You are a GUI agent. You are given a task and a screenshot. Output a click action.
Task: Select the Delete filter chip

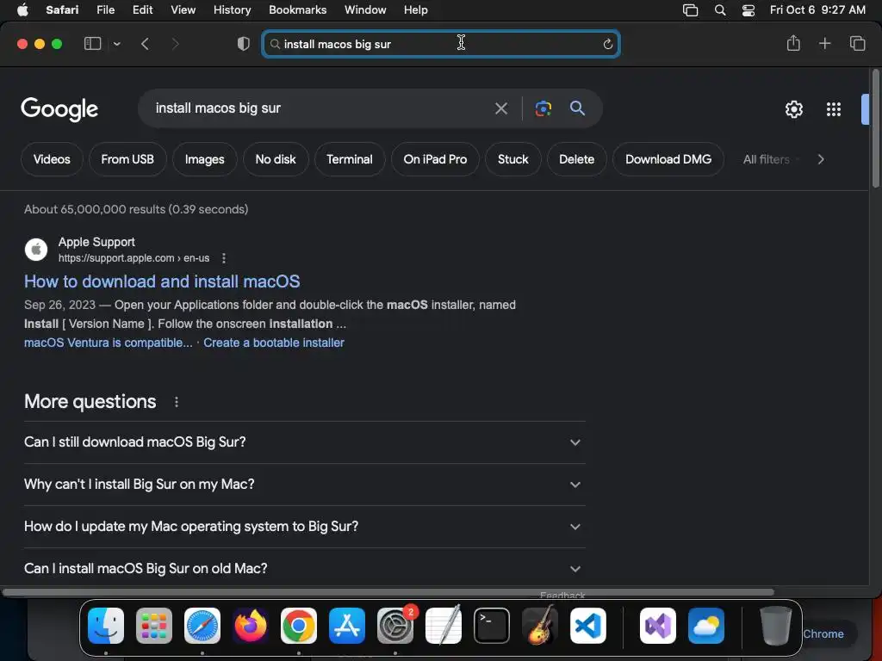point(576,159)
